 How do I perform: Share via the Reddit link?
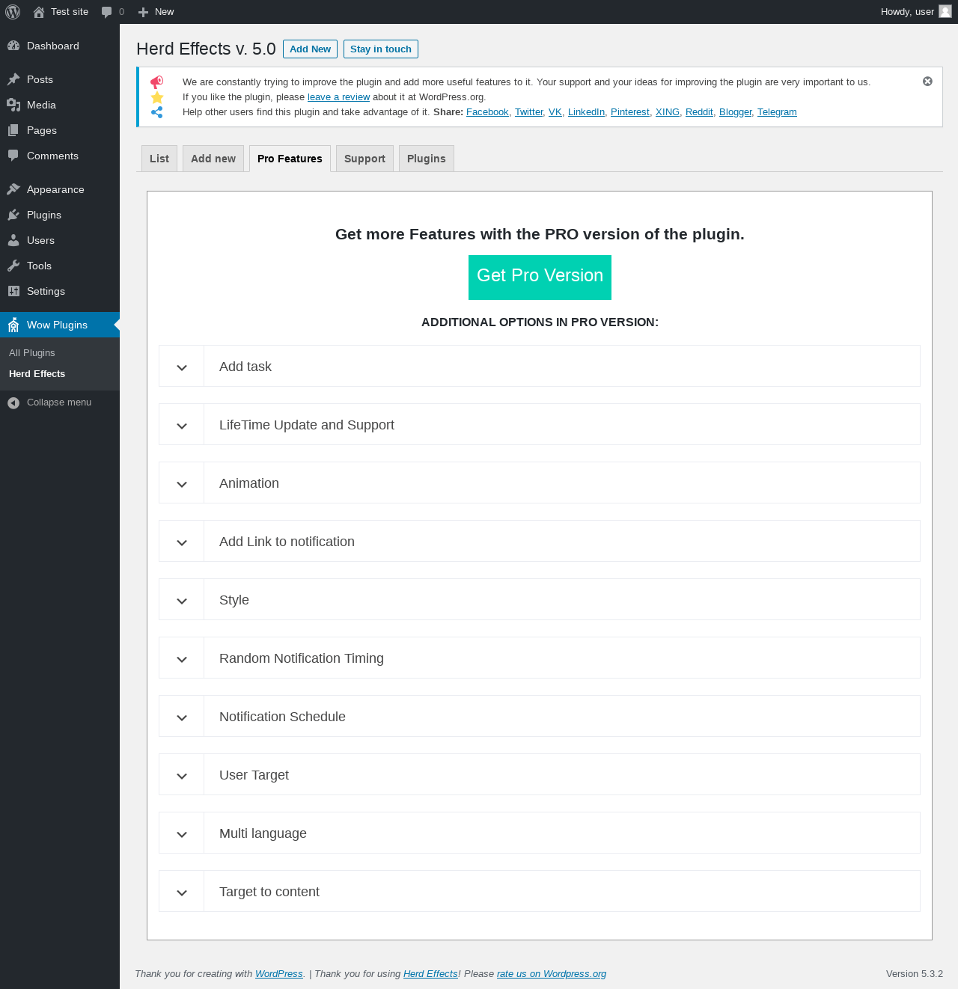coord(699,112)
